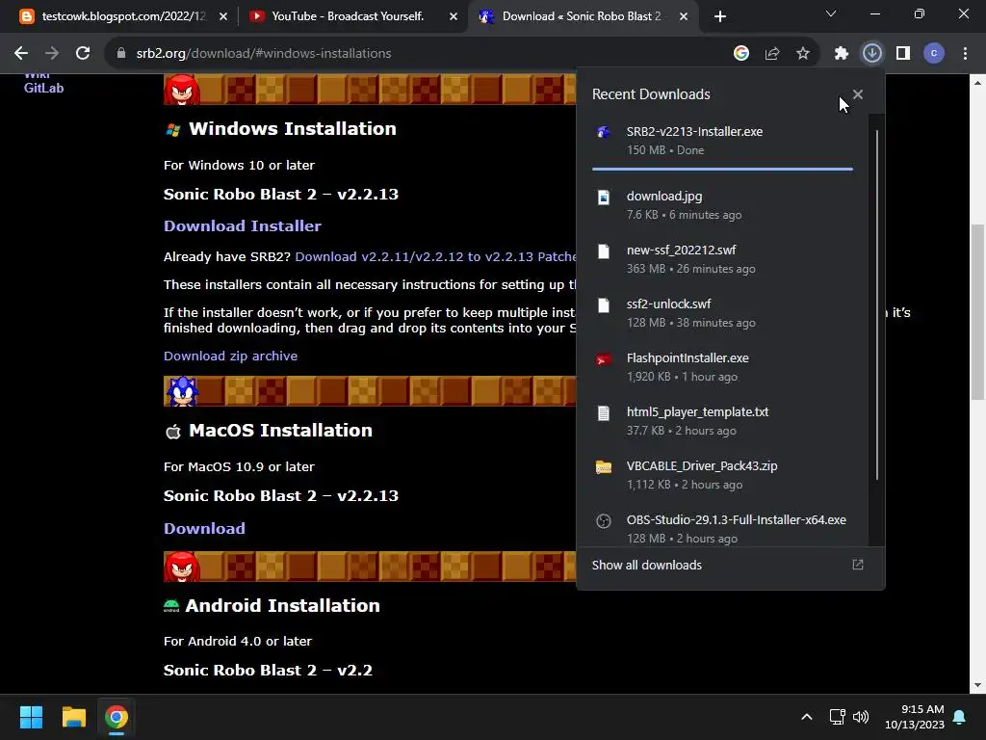Screen dimensions: 986x740
Task: Open ssf2-unlock.swf download entry
Action: [x=722, y=313]
